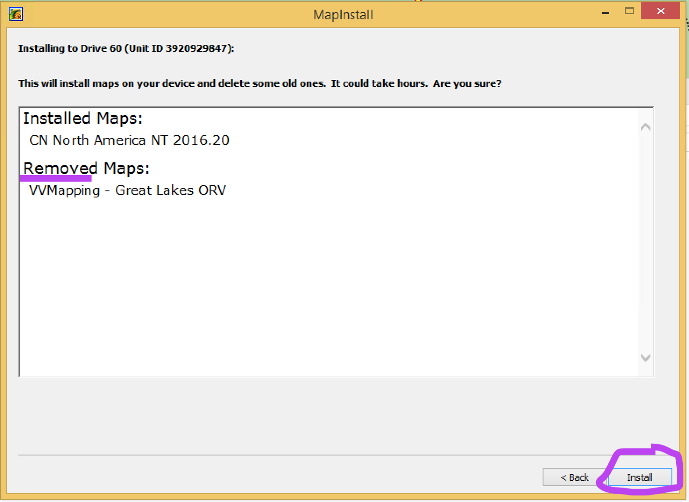Close the MapInstall window
The height and width of the screenshot is (502, 689).
coord(661,11)
